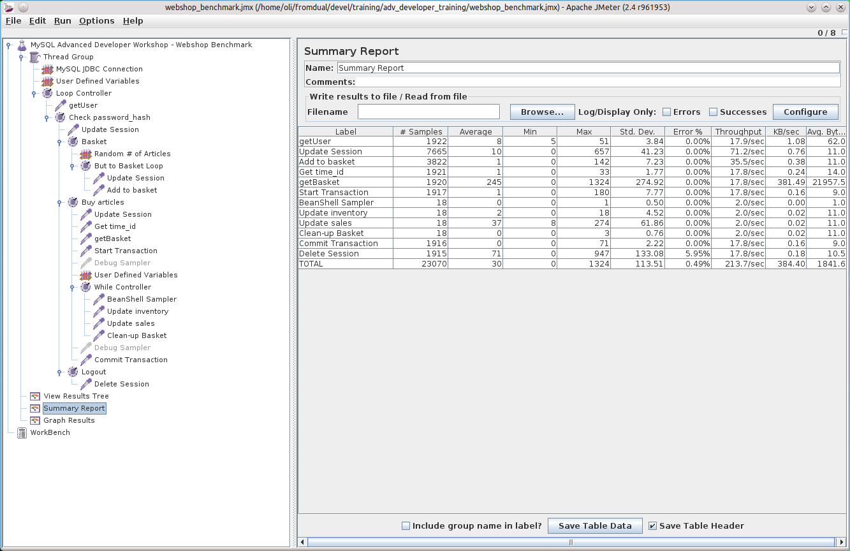Image resolution: width=850 pixels, height=551 pixels.
Task: Click the getBasket sampler icon
Action: coord(86,239)
